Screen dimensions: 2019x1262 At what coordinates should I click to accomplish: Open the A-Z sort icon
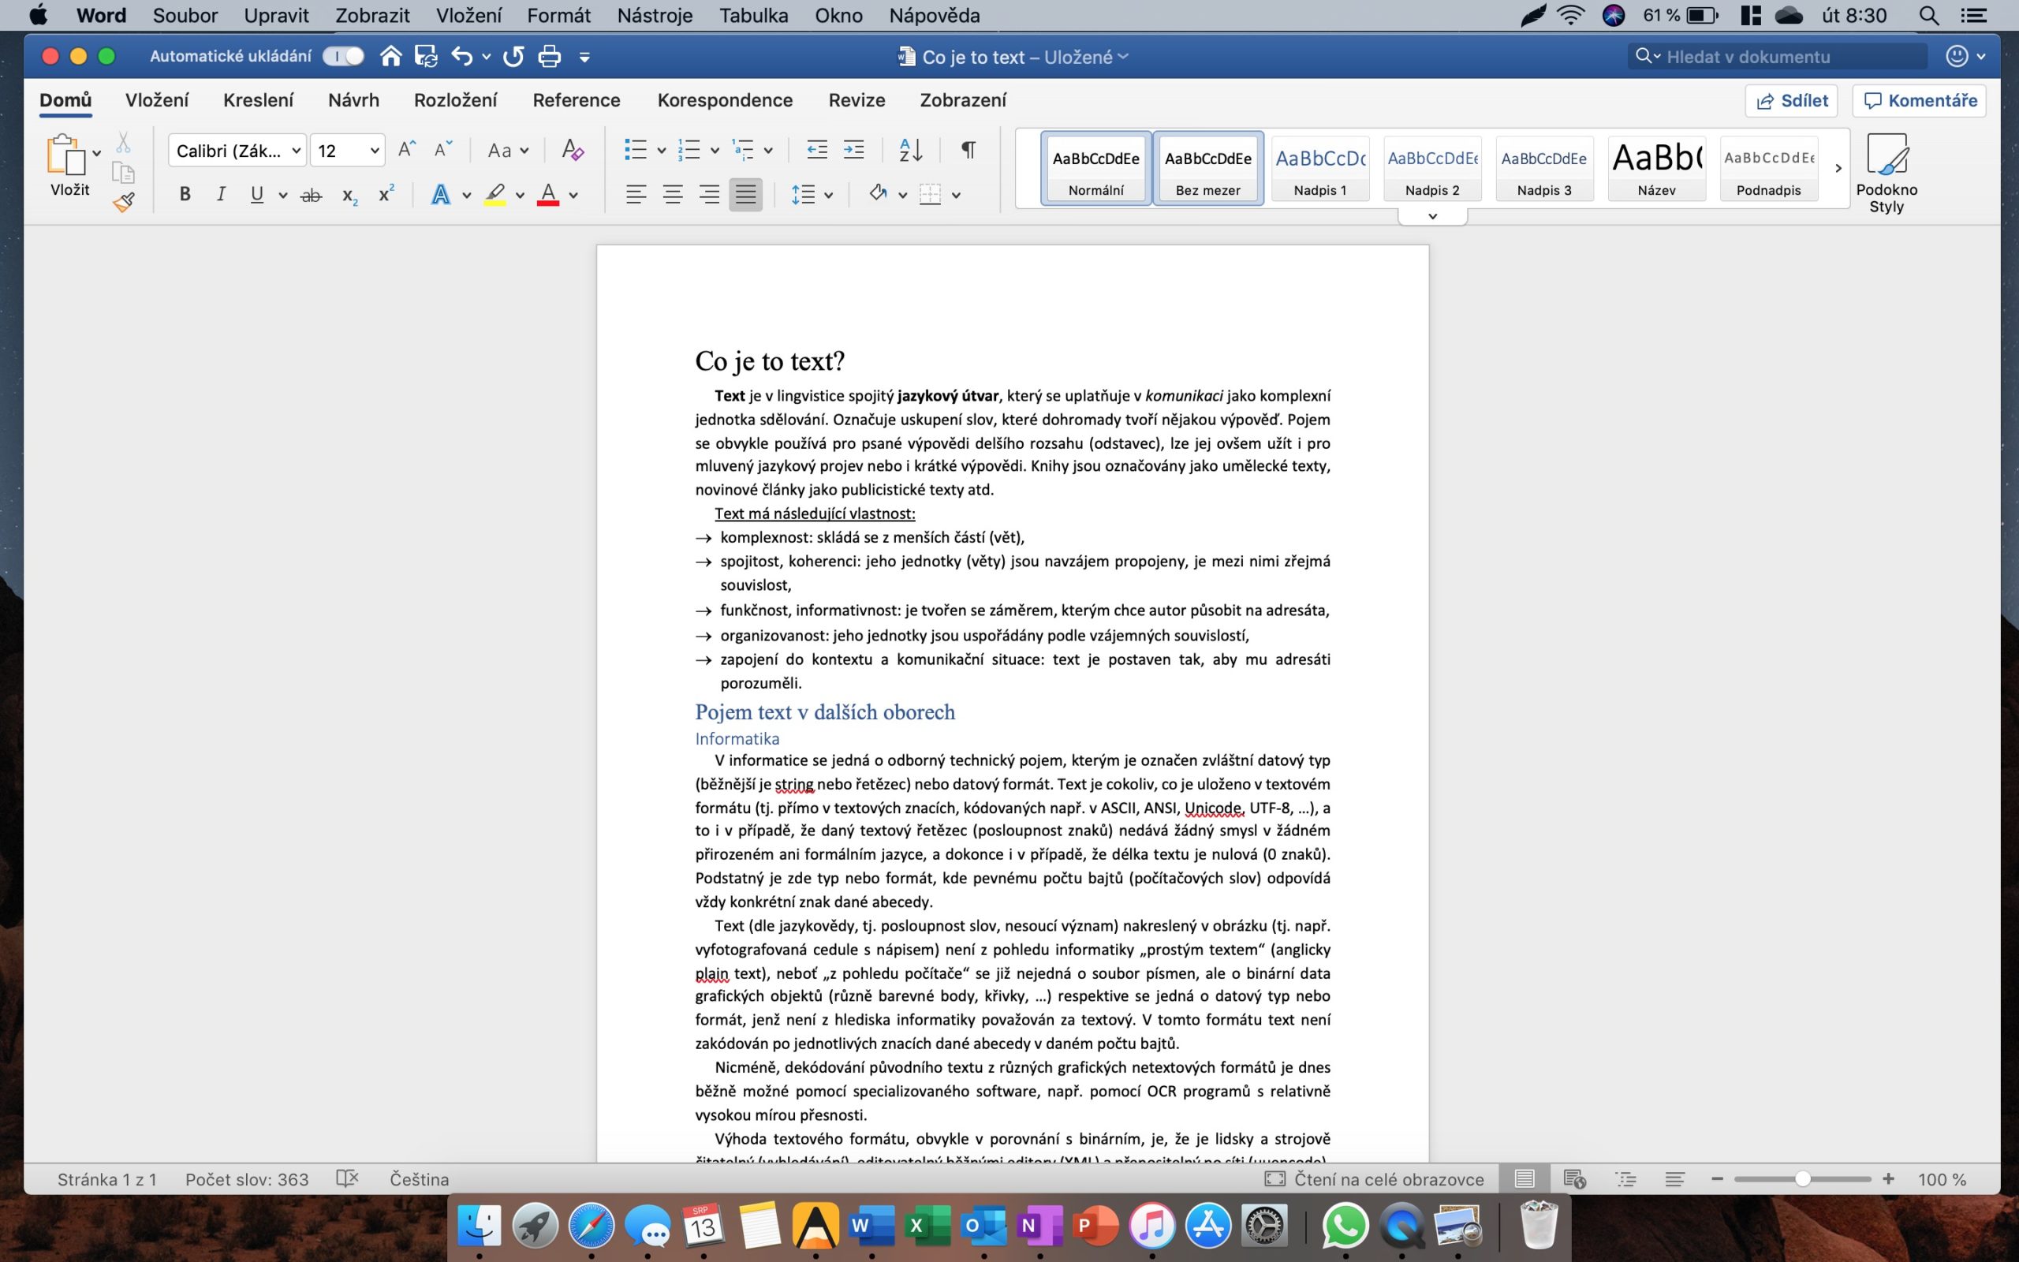click(x=911, y=150)
